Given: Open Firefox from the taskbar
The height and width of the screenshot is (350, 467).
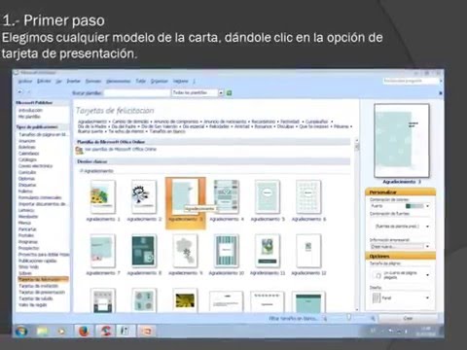Looking at the screenshot, I should coord(84,331).
